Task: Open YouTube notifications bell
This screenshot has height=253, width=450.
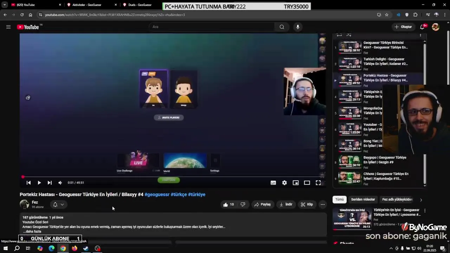Action: (x=423, y=27)
